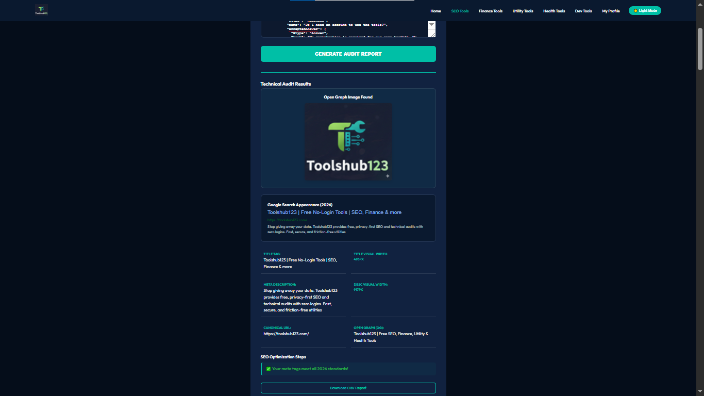Viewport: 704px width, 396px height.
Task: Go to My Profile page
Action: coord(611,11)
